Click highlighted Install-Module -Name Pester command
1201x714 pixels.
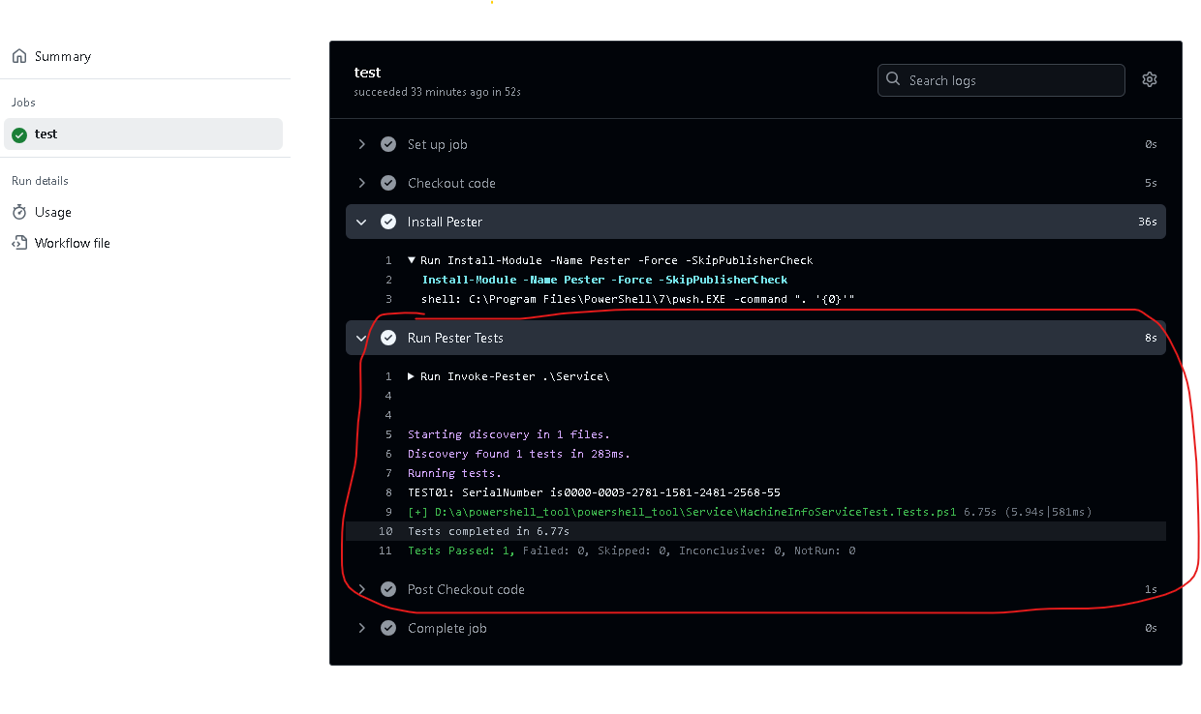pos(604,280)
